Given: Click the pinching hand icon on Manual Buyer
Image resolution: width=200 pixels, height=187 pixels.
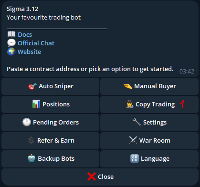Looking at the screenshot, I should click(128, 86).
